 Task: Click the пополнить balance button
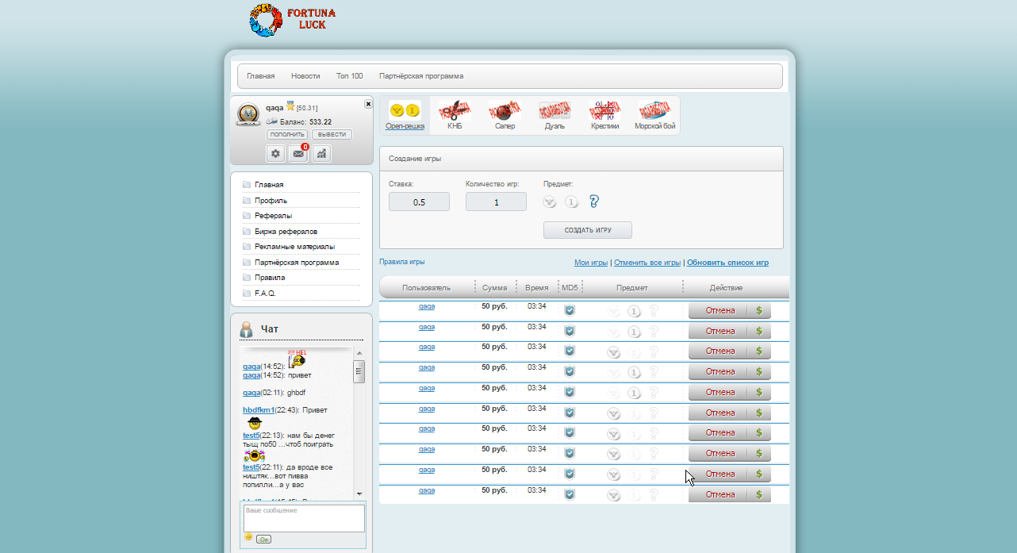[x=286, y=135]
